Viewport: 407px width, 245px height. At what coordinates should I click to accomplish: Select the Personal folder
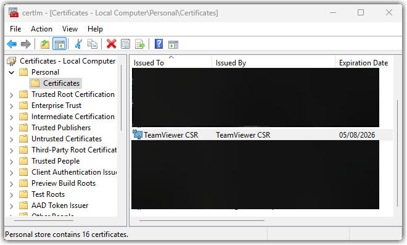[45, 72]
